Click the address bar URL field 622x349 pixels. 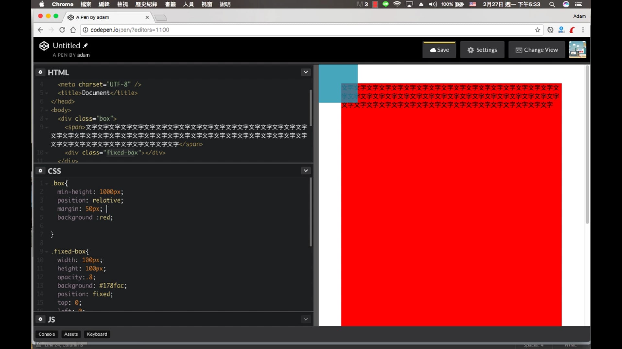coord(292,30)
